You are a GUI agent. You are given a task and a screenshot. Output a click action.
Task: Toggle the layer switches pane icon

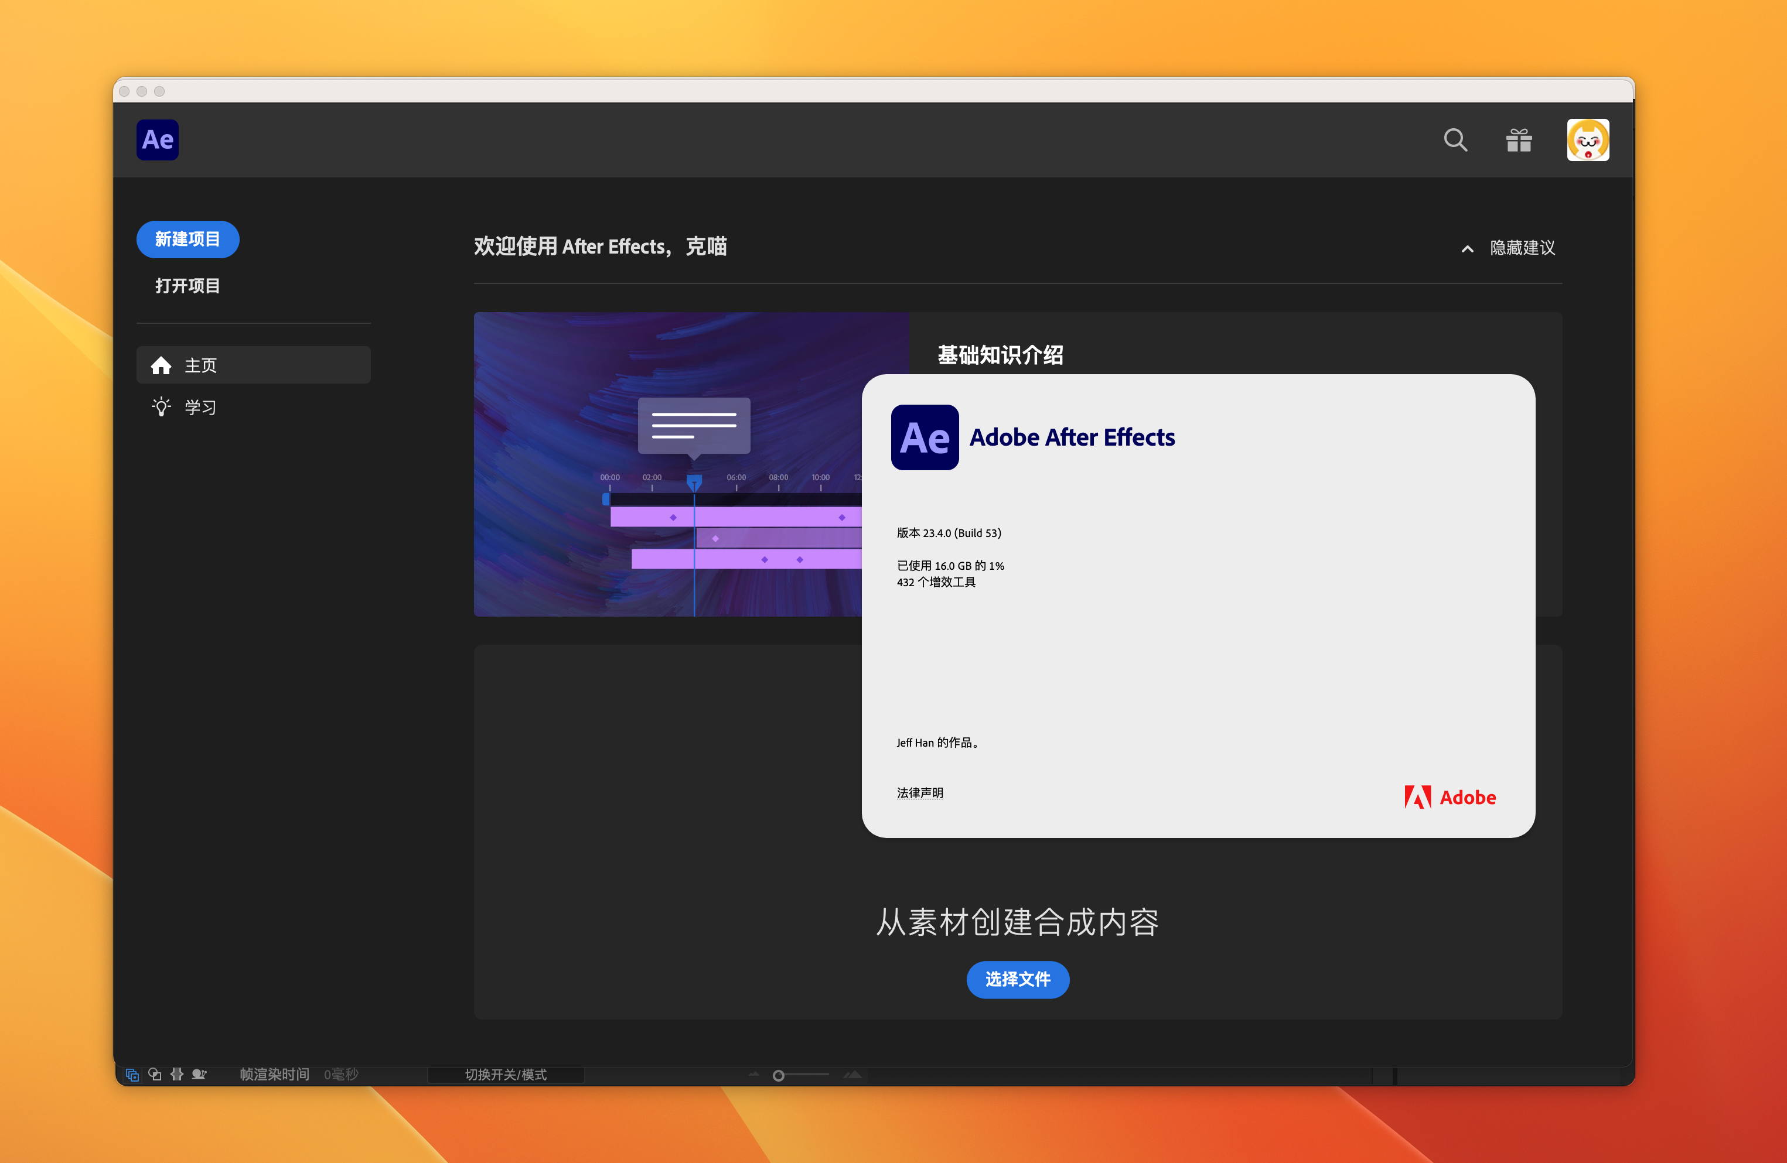tap(132, 1075)
